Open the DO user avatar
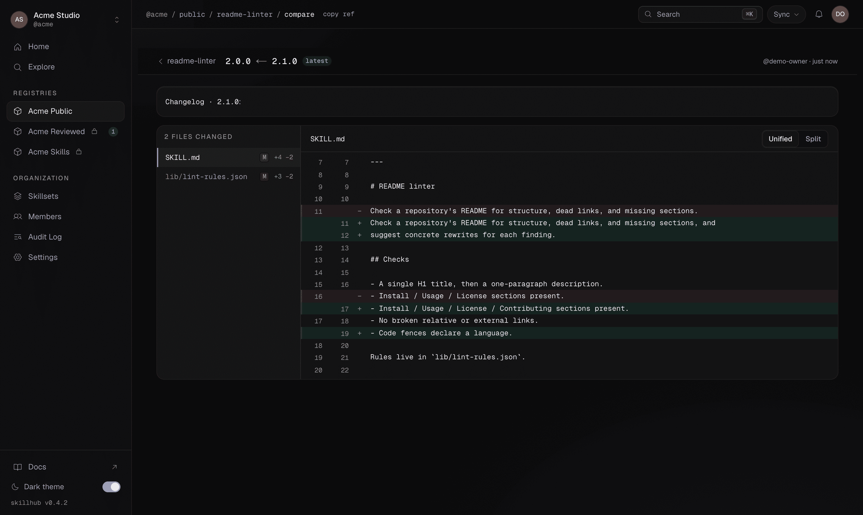This screenshot has height=515, width=863. (x=840, y=14)
